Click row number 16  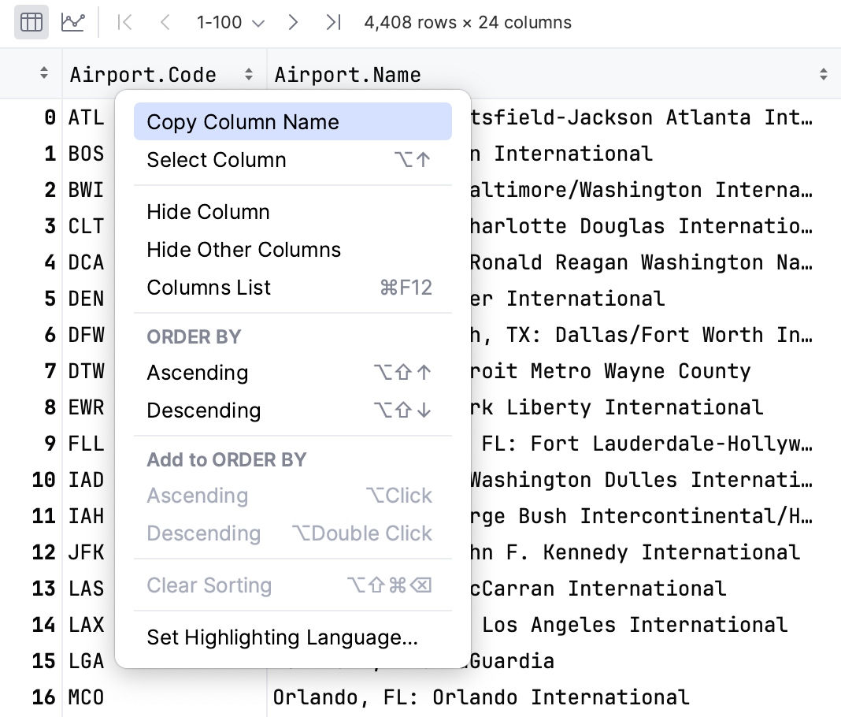43,697
